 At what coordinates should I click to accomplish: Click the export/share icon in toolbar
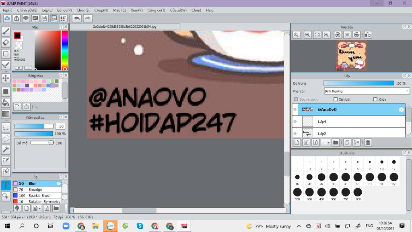[16, 18]
